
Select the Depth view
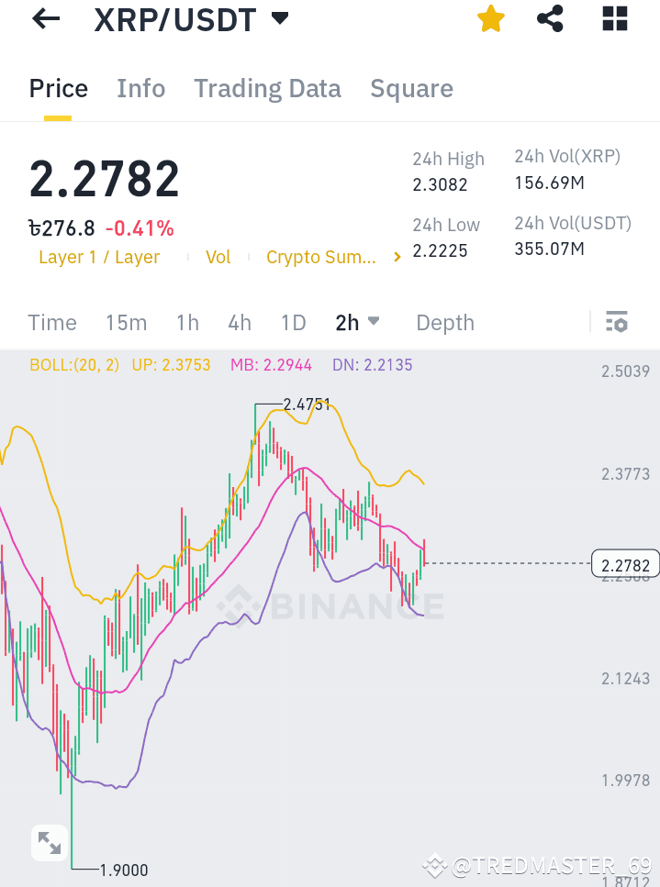pos(444,322)
